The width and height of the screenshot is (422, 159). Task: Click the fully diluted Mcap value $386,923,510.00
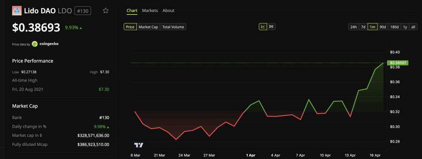point(93,145)
